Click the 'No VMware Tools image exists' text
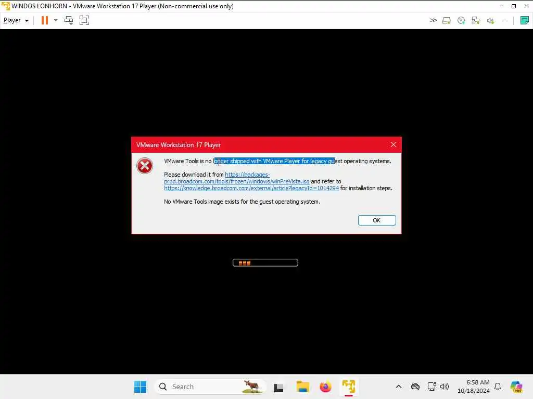 (242, 202)
